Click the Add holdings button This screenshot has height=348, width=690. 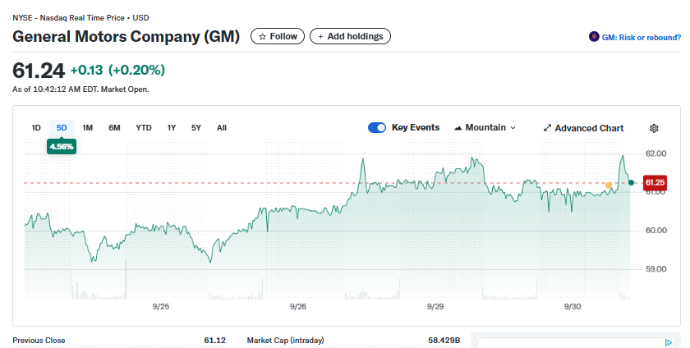point(350,36)
